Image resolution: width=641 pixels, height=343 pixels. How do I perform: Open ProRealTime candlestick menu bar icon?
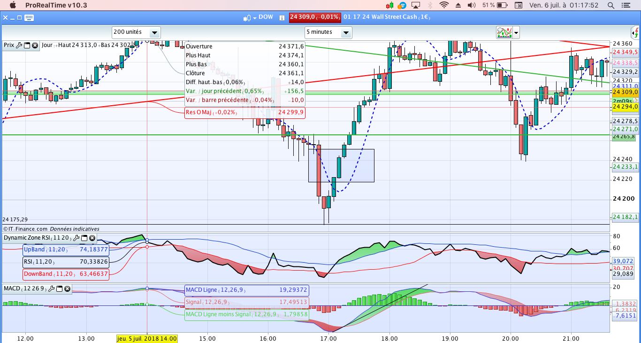click(389, 5)
